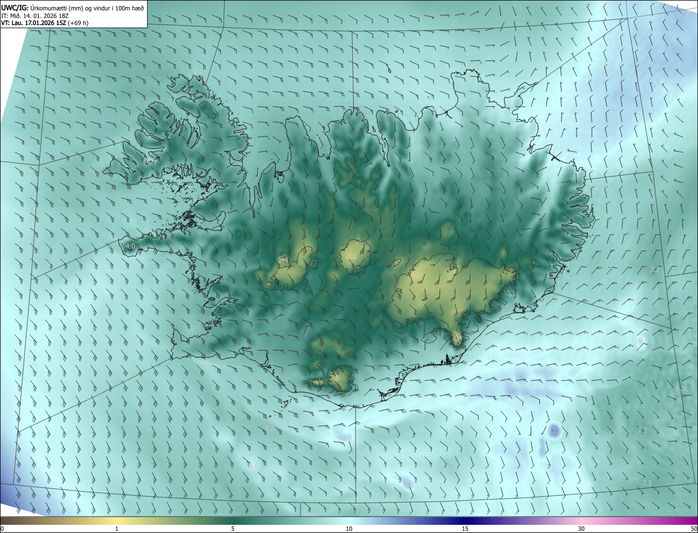This screenshot has height=533, width=698.
Task: Click the "10" tick label on the color scale
Action: [349, 529]
